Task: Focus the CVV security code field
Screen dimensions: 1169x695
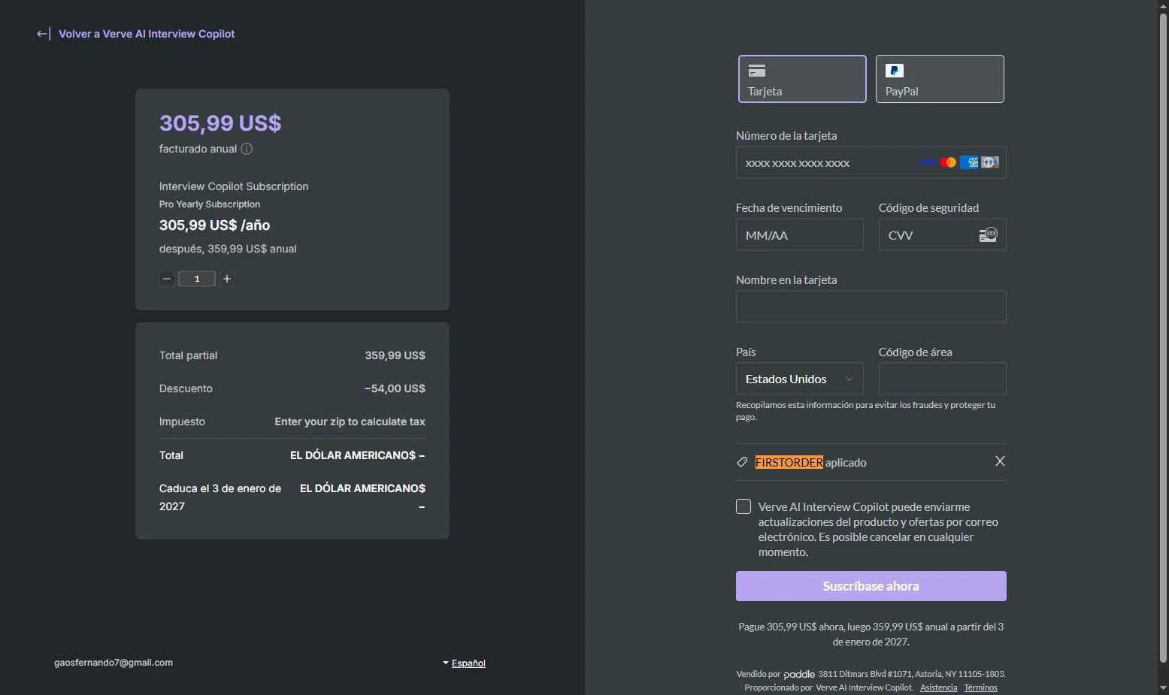Action: [943, 234]
